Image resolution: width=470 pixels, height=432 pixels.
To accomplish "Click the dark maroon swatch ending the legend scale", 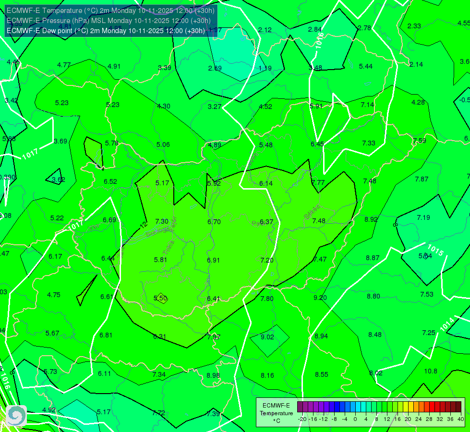I will (458, 407).
